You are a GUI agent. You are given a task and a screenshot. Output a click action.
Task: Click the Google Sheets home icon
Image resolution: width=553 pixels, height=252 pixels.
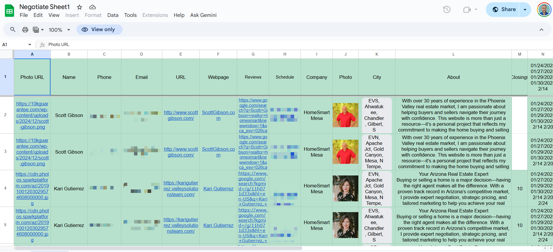(x=9, y=11)
